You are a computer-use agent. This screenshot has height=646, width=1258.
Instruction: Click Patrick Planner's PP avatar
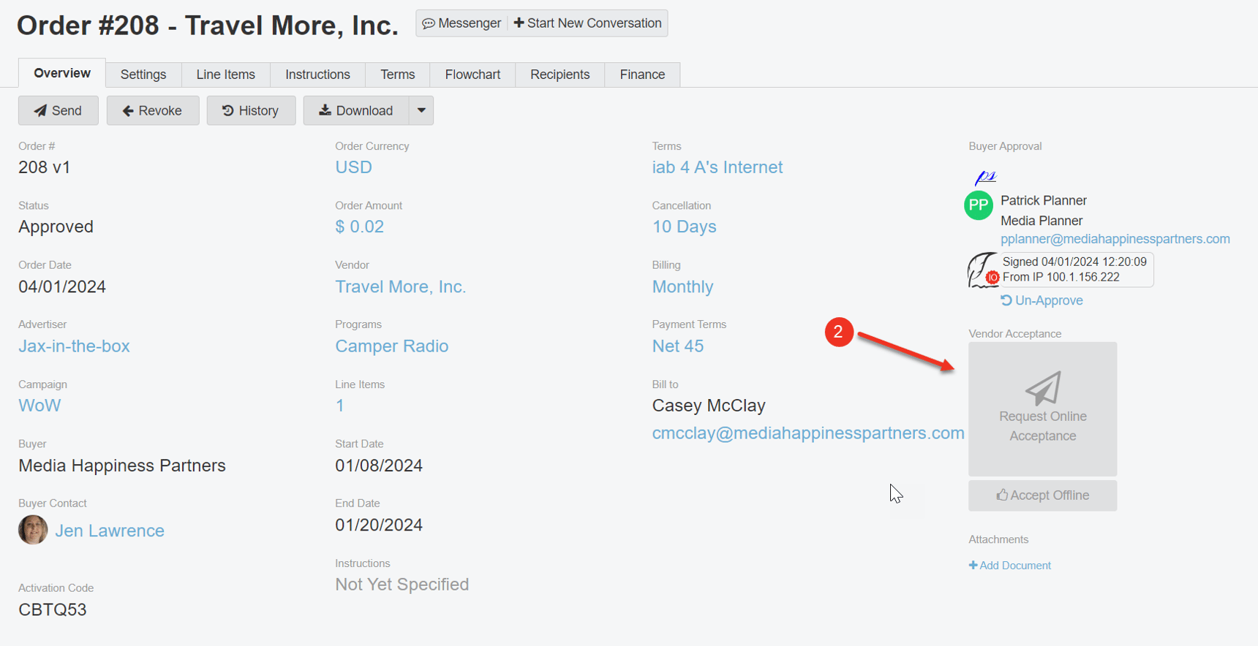point(979,205)
